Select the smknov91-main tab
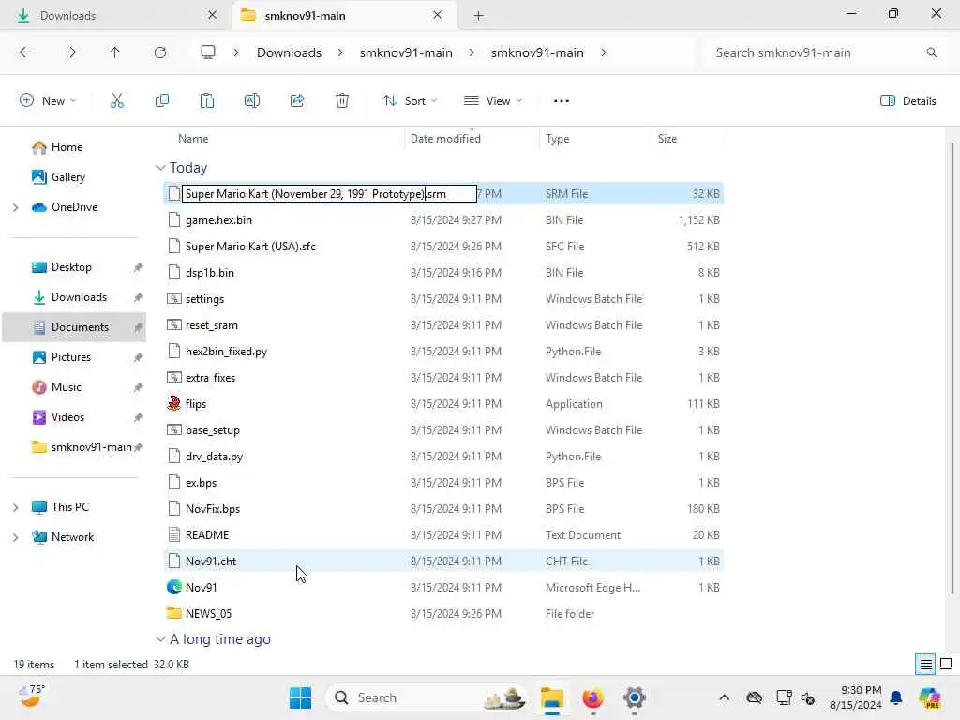 (x=343, y=15)
